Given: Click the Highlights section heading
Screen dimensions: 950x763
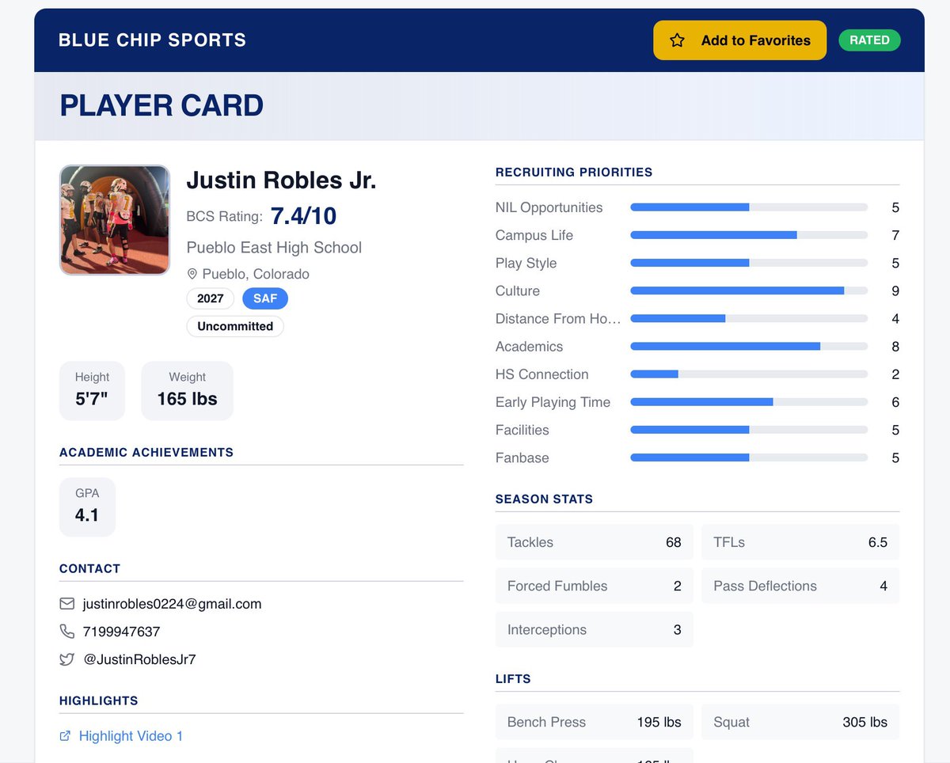Looking at the screenshot, I should 98,700.
